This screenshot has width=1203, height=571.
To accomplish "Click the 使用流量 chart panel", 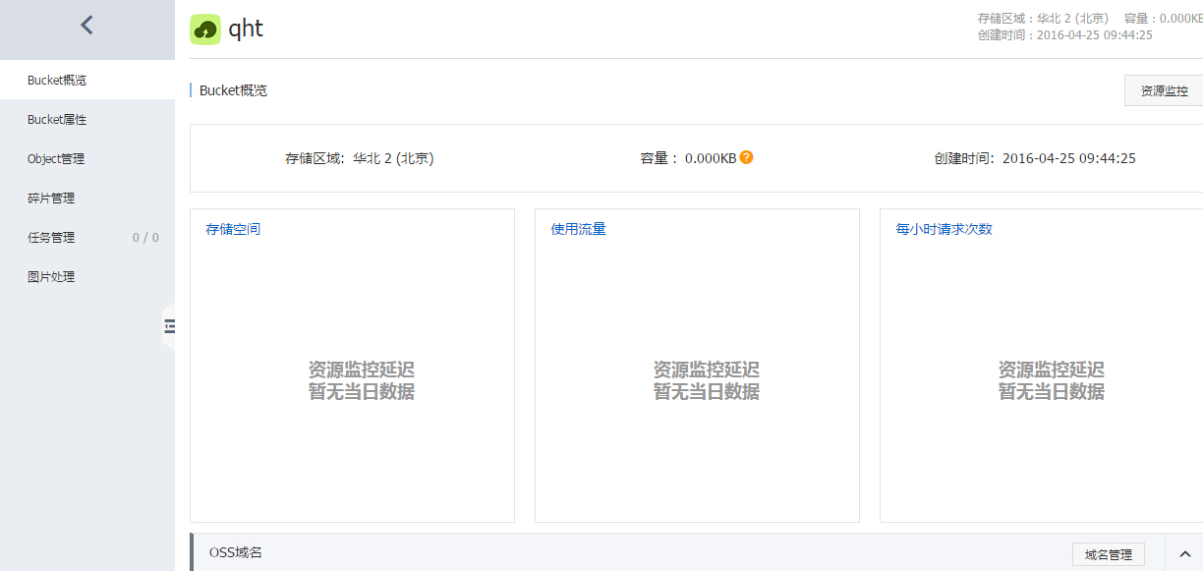I will [x=697, y=365].
